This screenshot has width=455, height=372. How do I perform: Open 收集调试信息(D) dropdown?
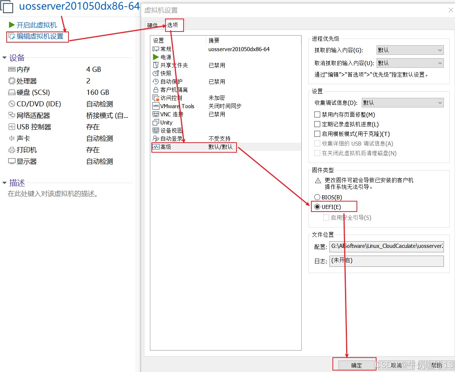pos(402,103)
